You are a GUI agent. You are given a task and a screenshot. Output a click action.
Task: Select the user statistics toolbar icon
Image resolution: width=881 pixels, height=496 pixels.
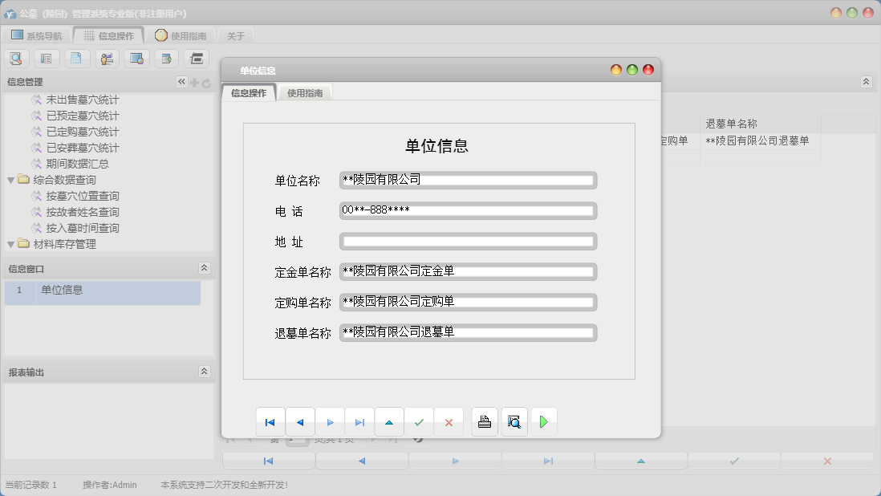point(105,58)
